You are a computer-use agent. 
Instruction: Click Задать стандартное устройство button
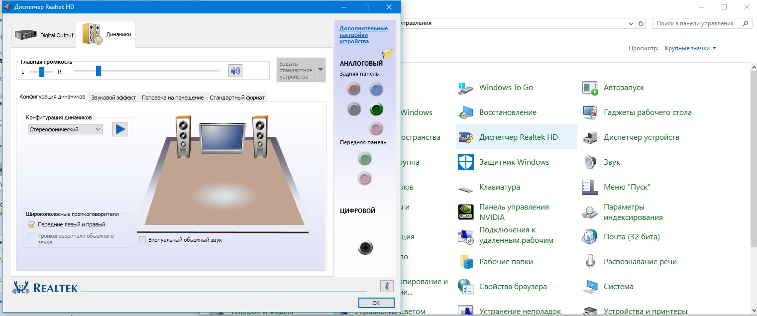pos(296,70)
